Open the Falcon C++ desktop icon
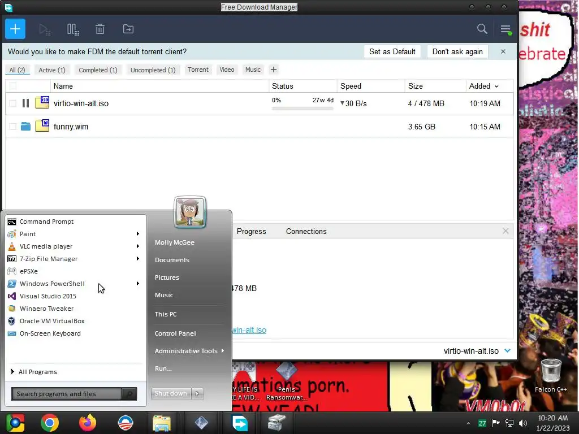579x434 pixels. point(551,375)
